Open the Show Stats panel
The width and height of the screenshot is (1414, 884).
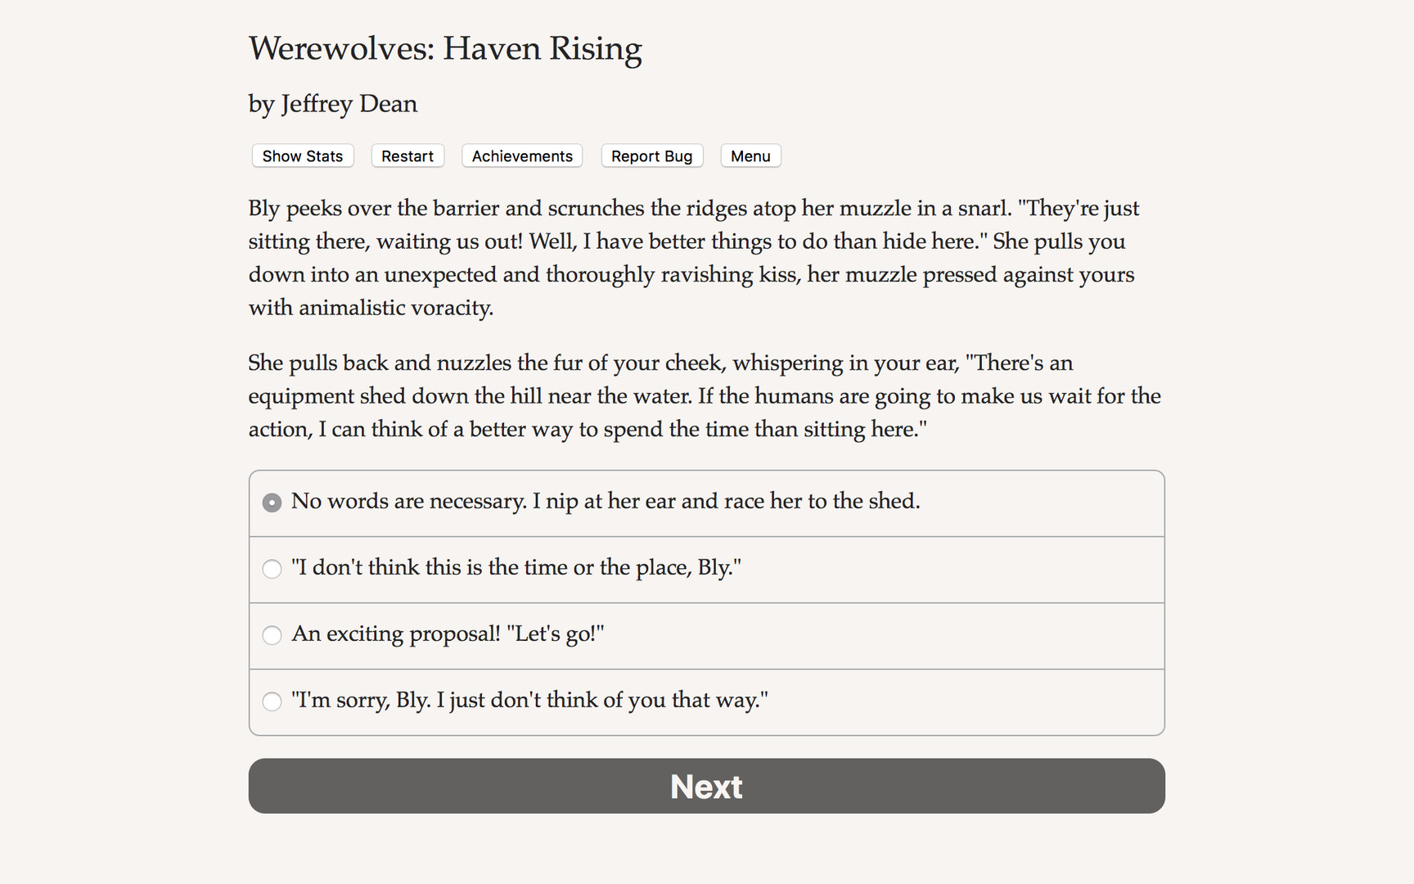[302, 156]
